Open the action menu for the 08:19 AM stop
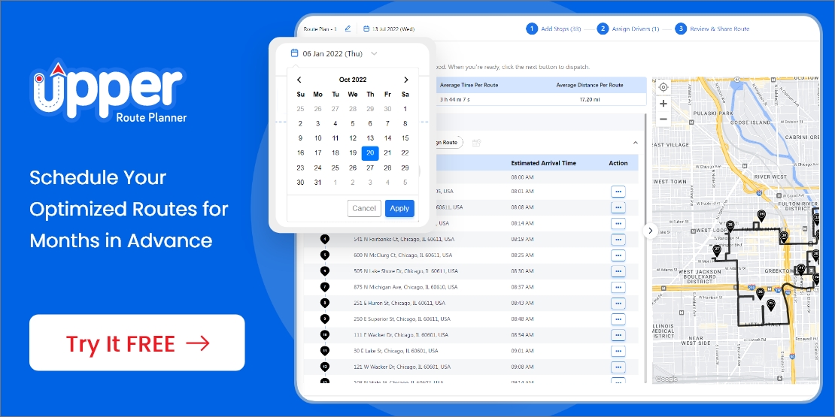The image size is (835, 417). 618,240
